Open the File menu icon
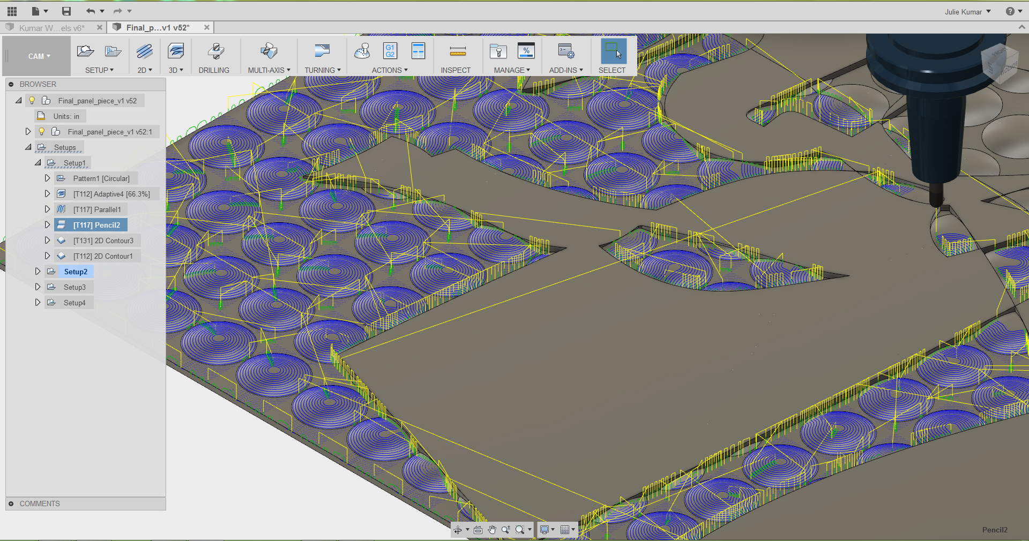Viewport: 1029px width, 541px height. coord(35,11)
